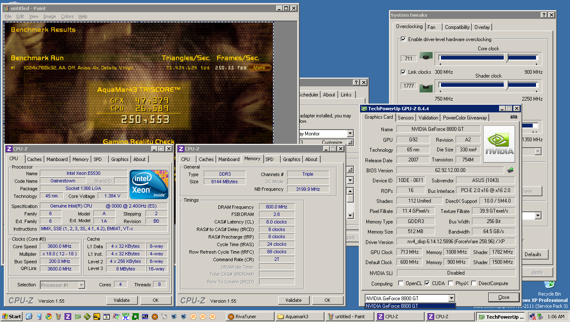Open the GPU selector dropdown arrow in GPU-Z
This screenshot has width=570, height=322.
(x=451, y=298)
